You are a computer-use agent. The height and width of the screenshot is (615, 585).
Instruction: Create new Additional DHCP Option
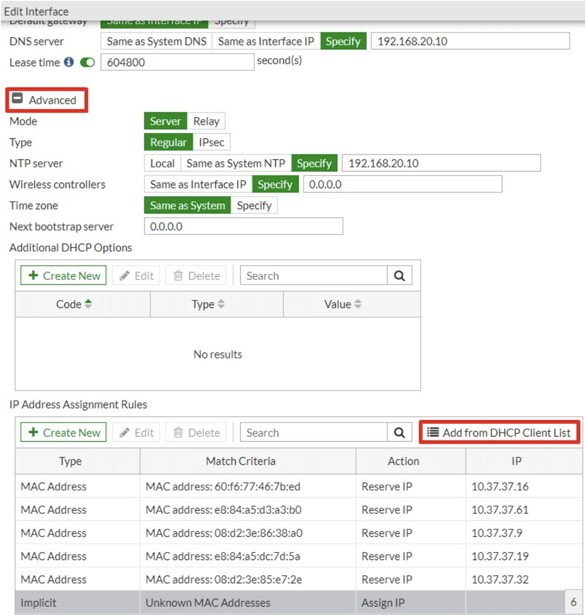coord(63,276)
